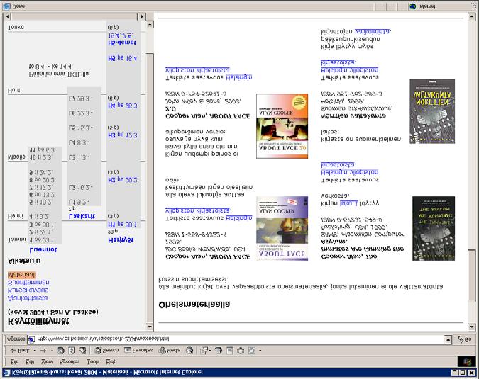Open the Suorittaminen navigation link
The image size is (479, 379).
coord(28,283)
